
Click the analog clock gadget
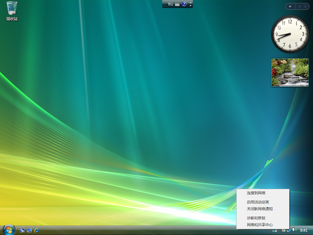[290, 34]
